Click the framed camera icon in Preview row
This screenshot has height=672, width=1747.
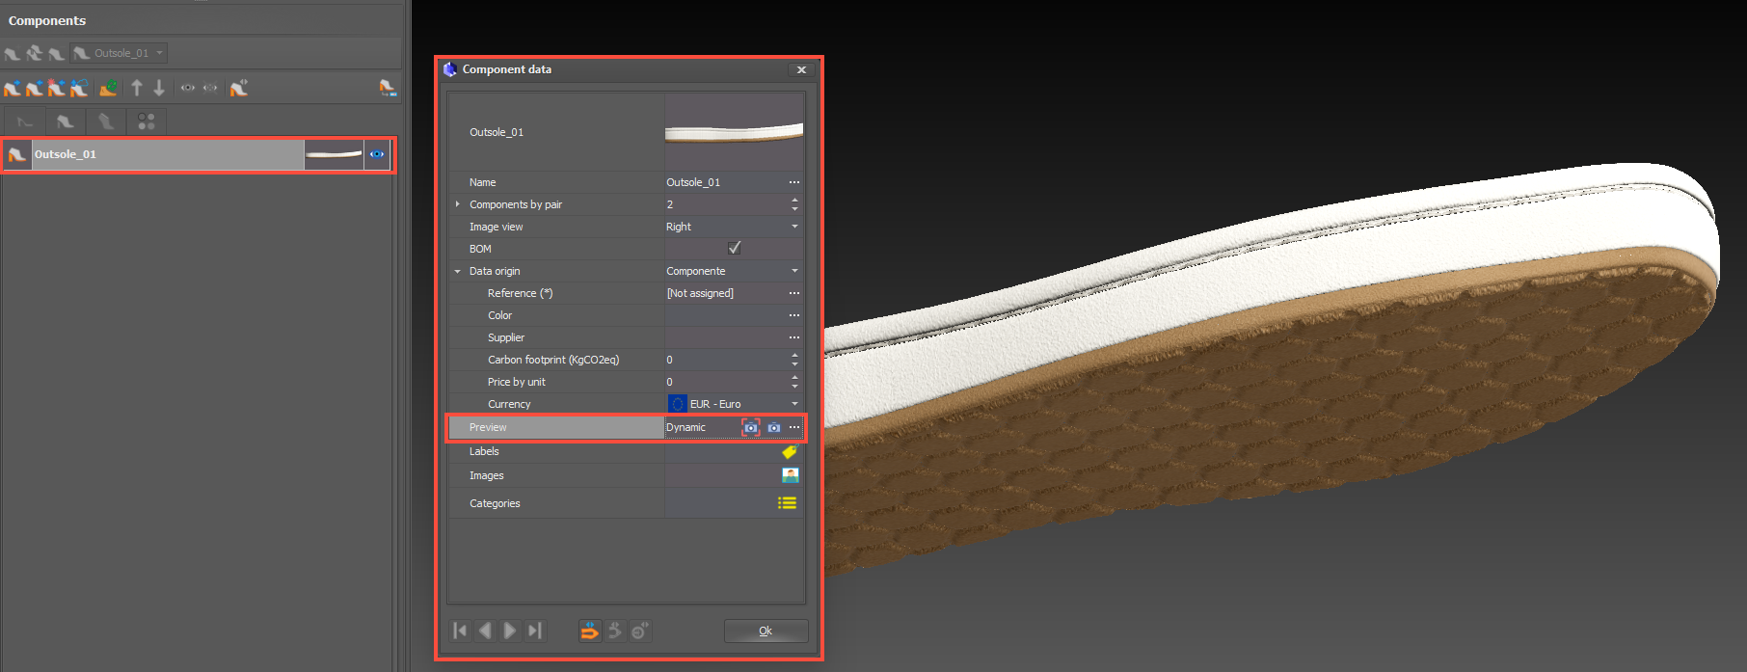click(x=750, y=427)
